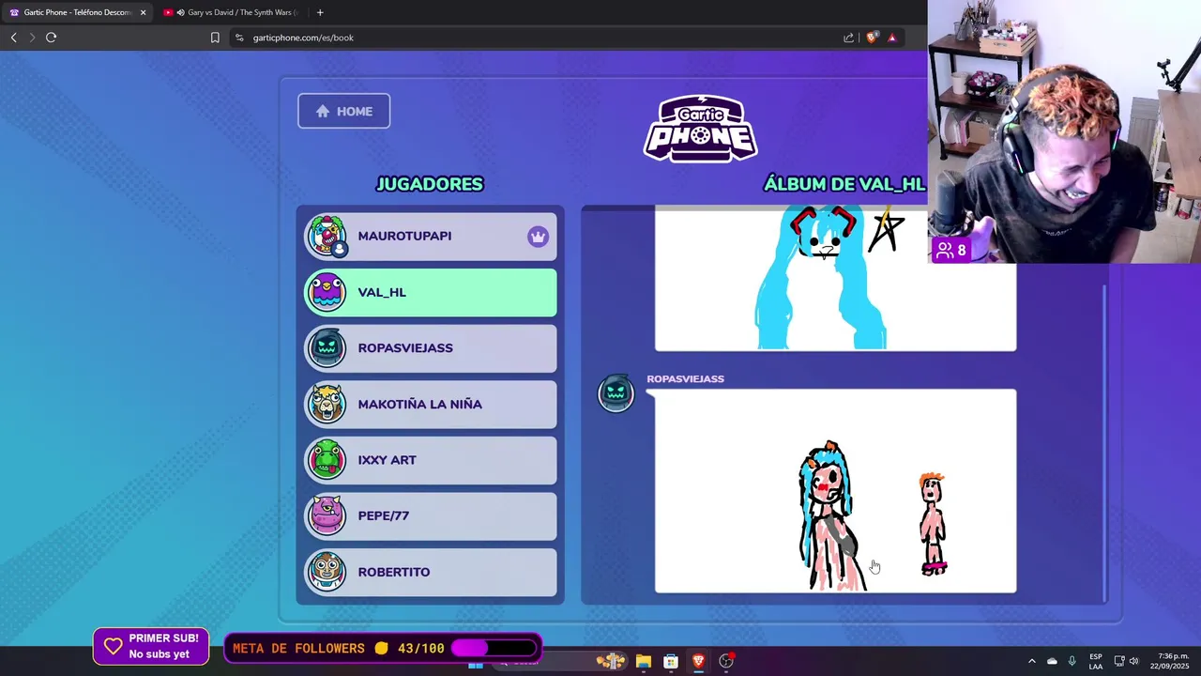This screenshot has width=1201, height=676.
Task: Open a new browser tab
Action: tap(320, 12)
